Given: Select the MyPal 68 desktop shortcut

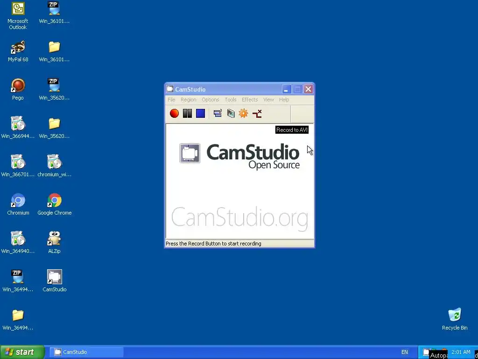Looking at the screenshot, I should 18,51.
